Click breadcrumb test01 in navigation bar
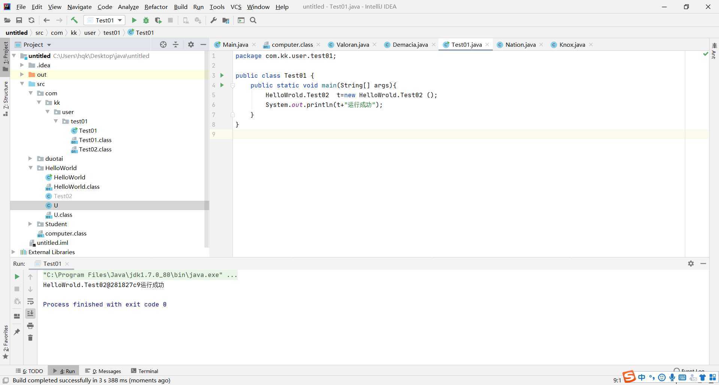The height and width of the screenshot is (385, 719). pyautogui.click(x=112, y=33)
